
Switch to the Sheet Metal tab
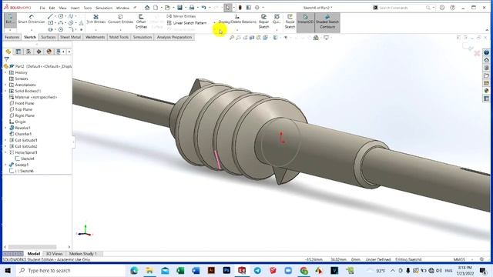[70, 37]
